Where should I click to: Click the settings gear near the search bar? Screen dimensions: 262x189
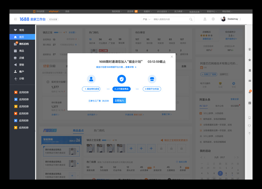[x=213, y=19]
